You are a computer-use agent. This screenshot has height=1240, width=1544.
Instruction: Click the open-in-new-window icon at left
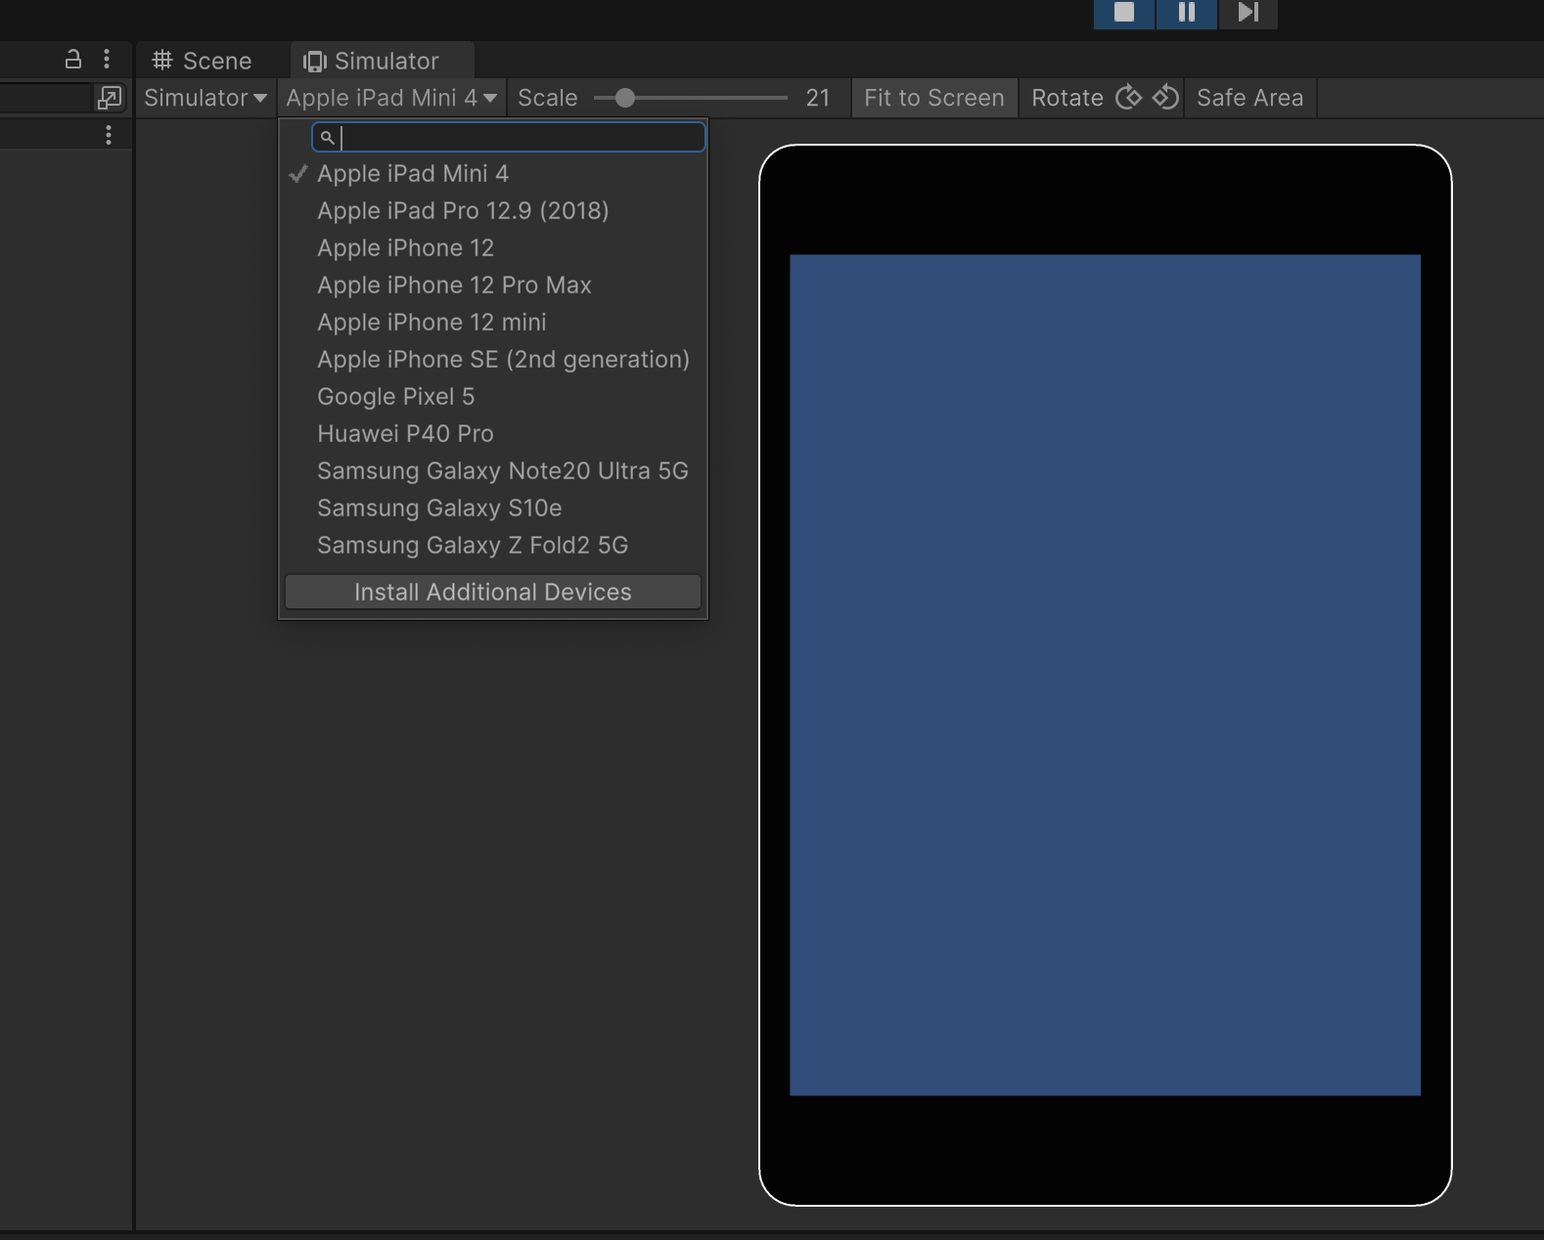click(x=110, y=98)
